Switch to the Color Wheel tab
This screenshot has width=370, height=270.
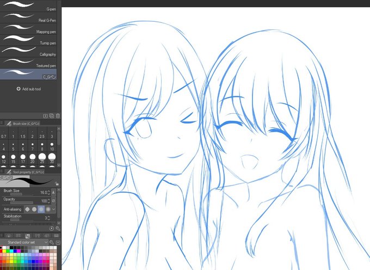[9, 236]
